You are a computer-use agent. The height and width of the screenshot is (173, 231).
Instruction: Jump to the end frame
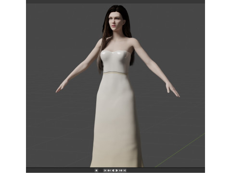point(125,171)
